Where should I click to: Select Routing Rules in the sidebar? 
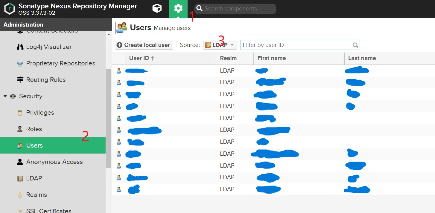click(46, 79)
